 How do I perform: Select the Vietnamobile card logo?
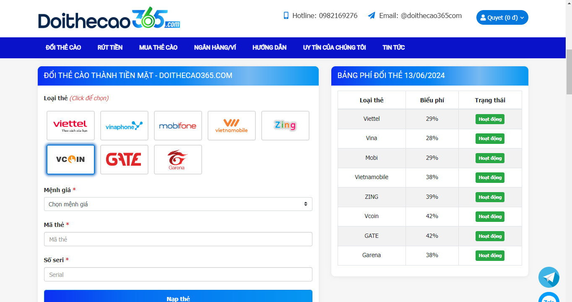(x=231, y=125)
